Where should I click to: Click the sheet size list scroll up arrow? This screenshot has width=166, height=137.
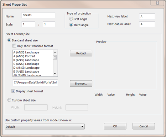[x=55, y=52]
